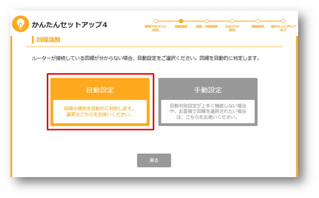The image size is (319, 198).
Task: Choose the 手動設定 gray button
Action: (208, 102)
